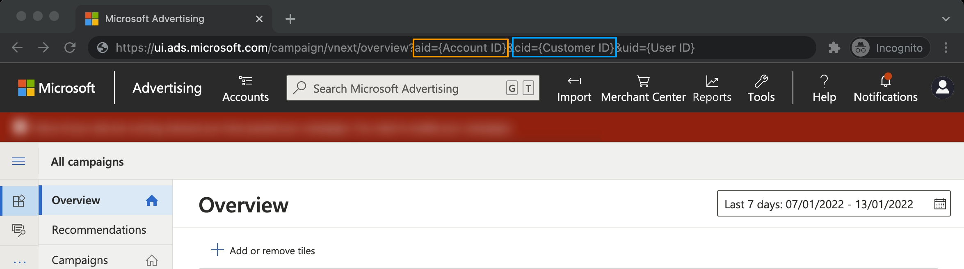The height and width of the screenshot is (269, 964).
Task: Click the site info globe icon
Action: [103, 48]
